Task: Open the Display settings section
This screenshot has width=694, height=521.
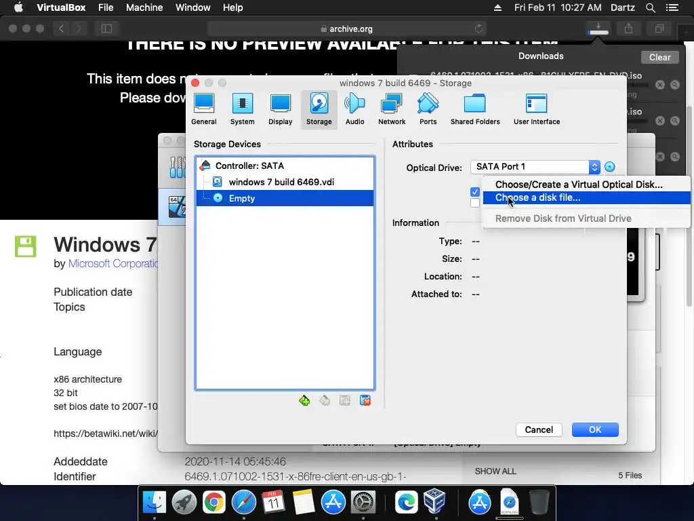Action: (x=280, y=109)
